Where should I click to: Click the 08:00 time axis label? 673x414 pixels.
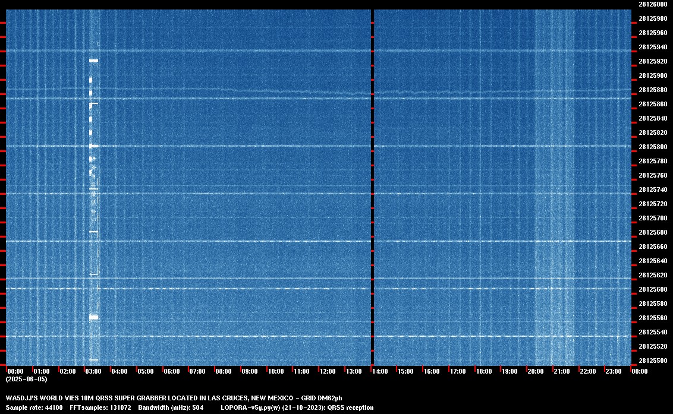tap(223, 371)
